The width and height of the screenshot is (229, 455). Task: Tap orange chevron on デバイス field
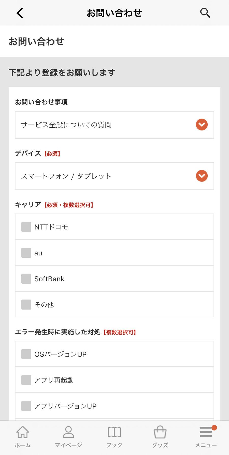(x=202, y=176)
